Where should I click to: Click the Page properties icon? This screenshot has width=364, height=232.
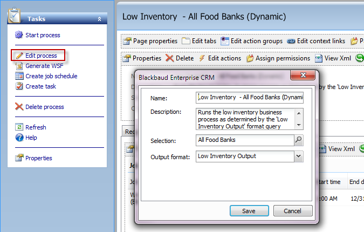click(x=127, y=41)
